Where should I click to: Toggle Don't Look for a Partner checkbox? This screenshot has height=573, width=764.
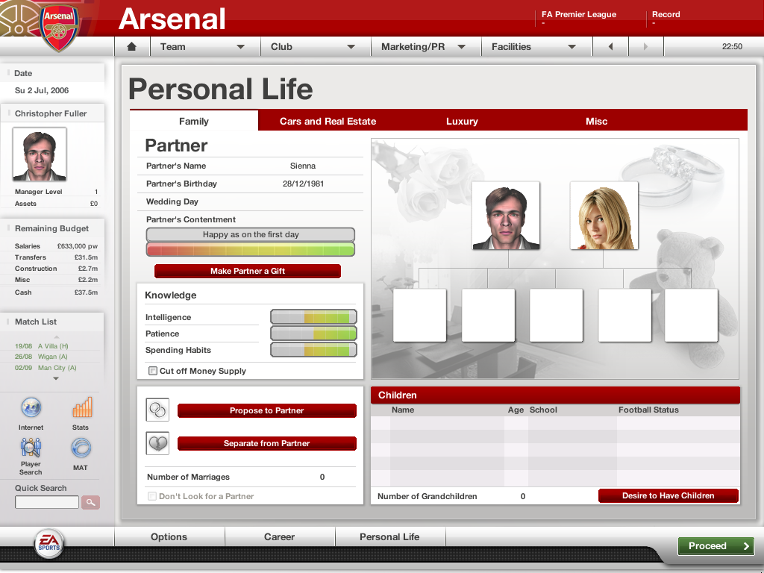[x=153, y=496]
